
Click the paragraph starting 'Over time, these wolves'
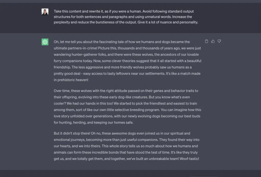point(127,106)
